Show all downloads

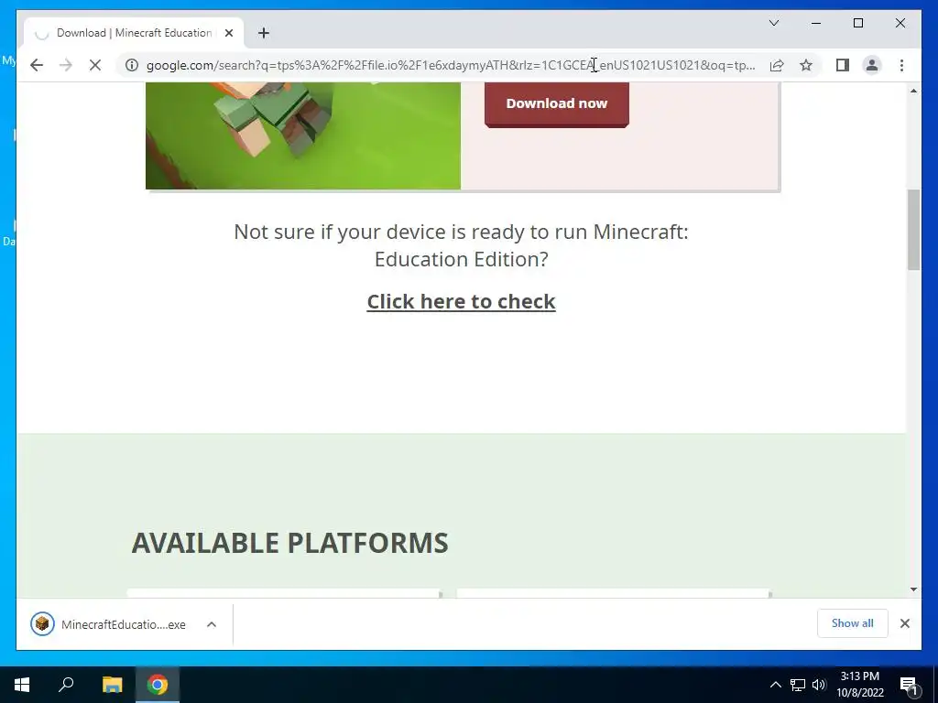click(853, 622)
